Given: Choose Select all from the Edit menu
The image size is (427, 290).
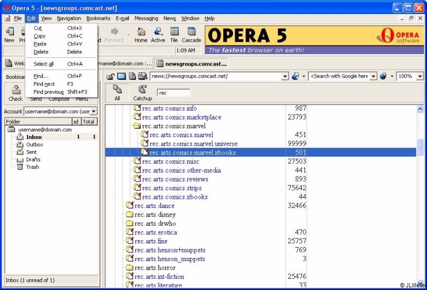Looking at the screenshot, I should (61, 64).
